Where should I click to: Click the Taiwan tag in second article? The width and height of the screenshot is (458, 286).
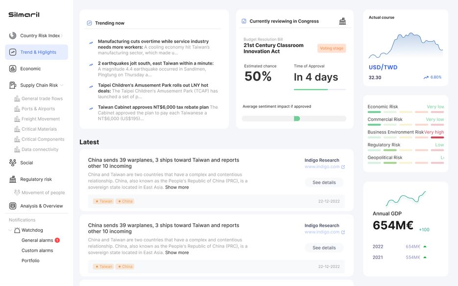tap(104, 267)
